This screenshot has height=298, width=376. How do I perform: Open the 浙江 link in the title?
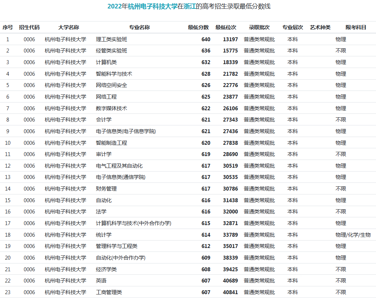pyautogui.click(x=190, y=6)
